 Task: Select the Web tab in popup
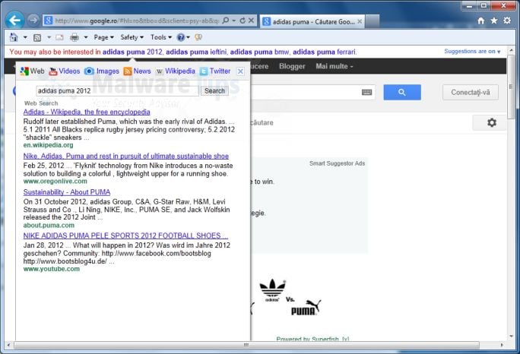[32, 71]
